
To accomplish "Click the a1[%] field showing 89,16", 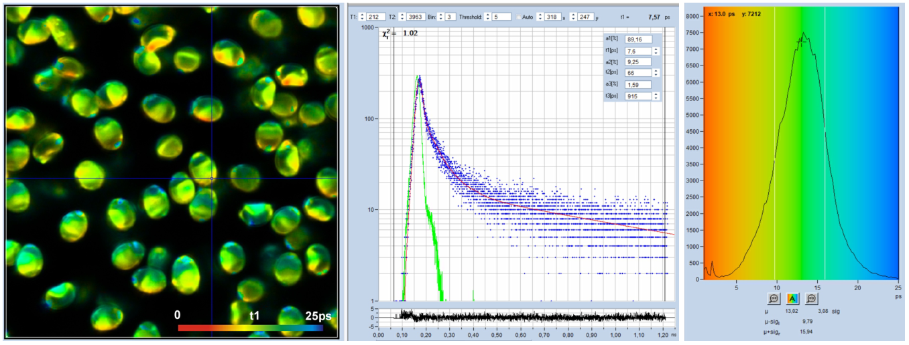I will pos(638,39).
